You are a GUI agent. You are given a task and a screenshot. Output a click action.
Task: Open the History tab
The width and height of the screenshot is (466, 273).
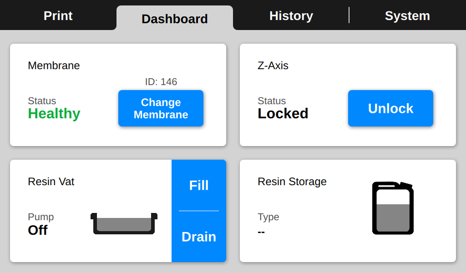coord(291,15)
